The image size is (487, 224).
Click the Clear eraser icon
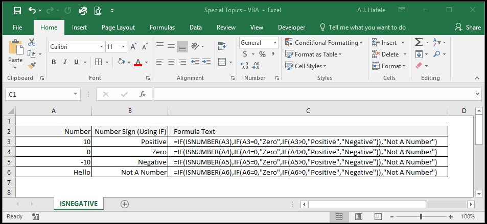click(419, 66)
